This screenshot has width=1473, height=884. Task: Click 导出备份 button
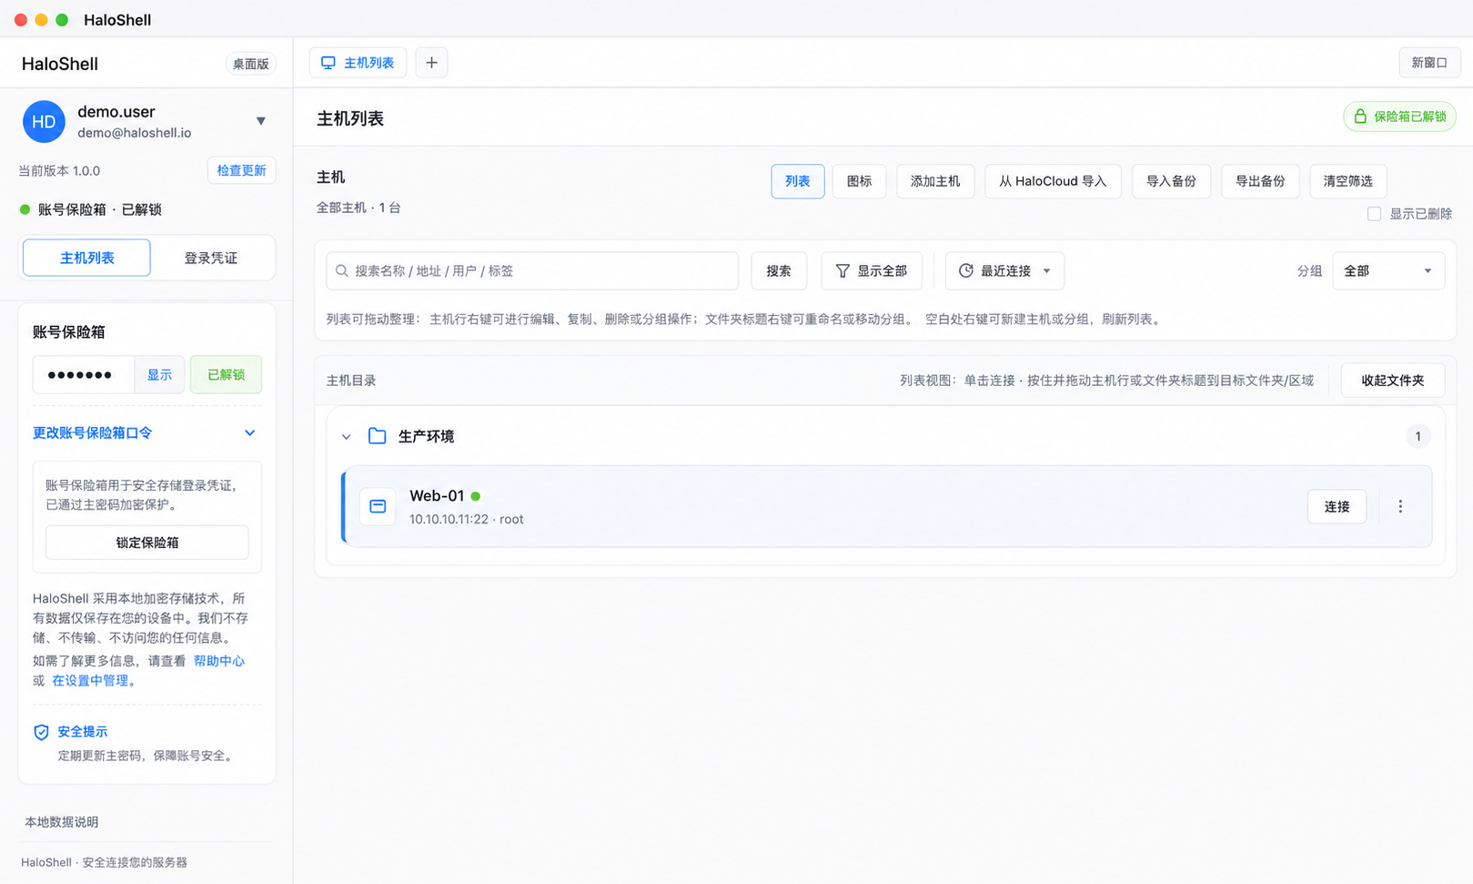tap(1260, 181)
